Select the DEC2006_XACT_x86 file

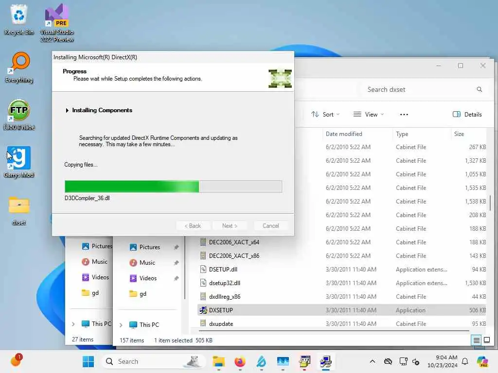(x=342, y=256)
